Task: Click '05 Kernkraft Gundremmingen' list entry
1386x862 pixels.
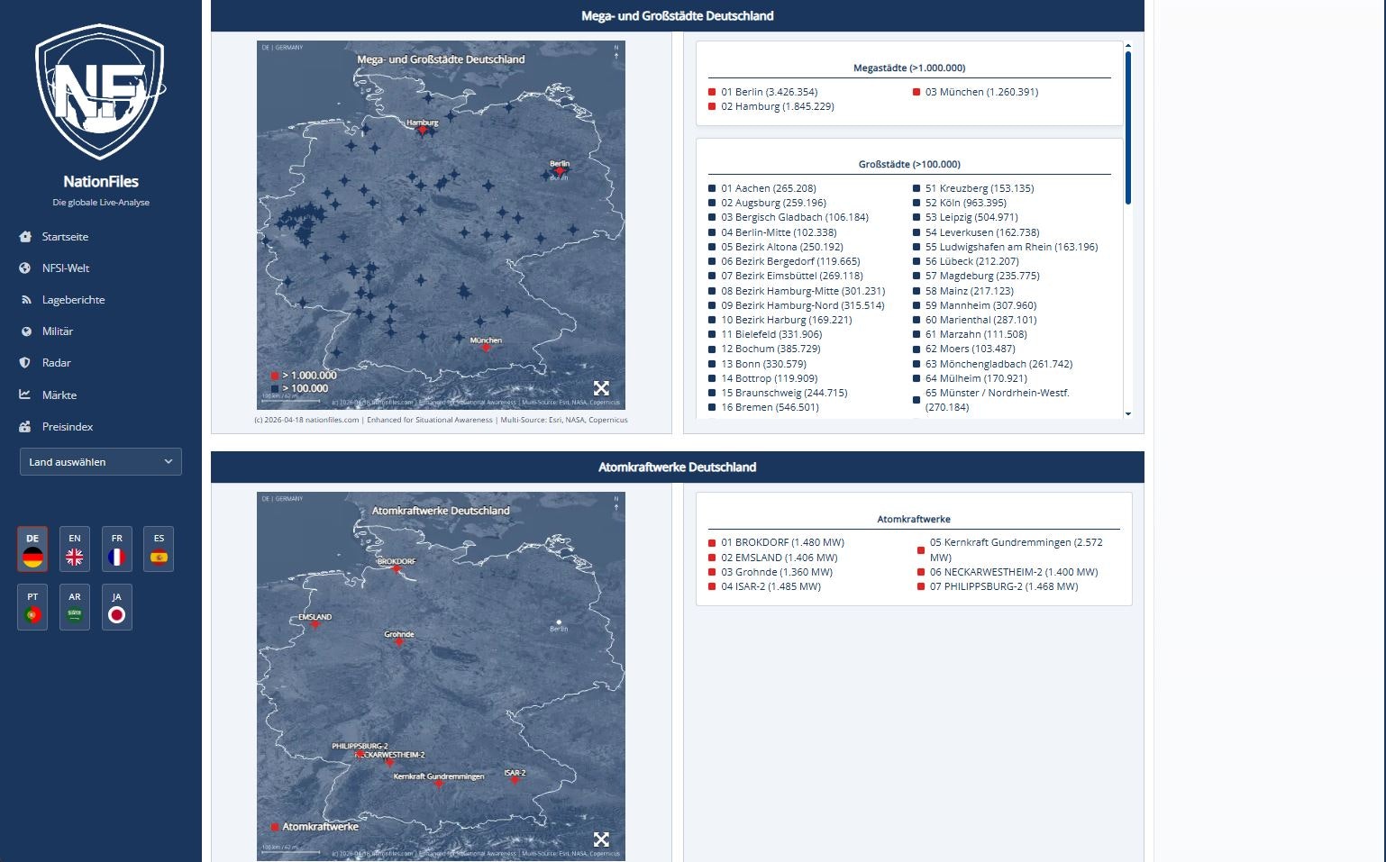Action: pyautogui.click(x=1017, y=549)
